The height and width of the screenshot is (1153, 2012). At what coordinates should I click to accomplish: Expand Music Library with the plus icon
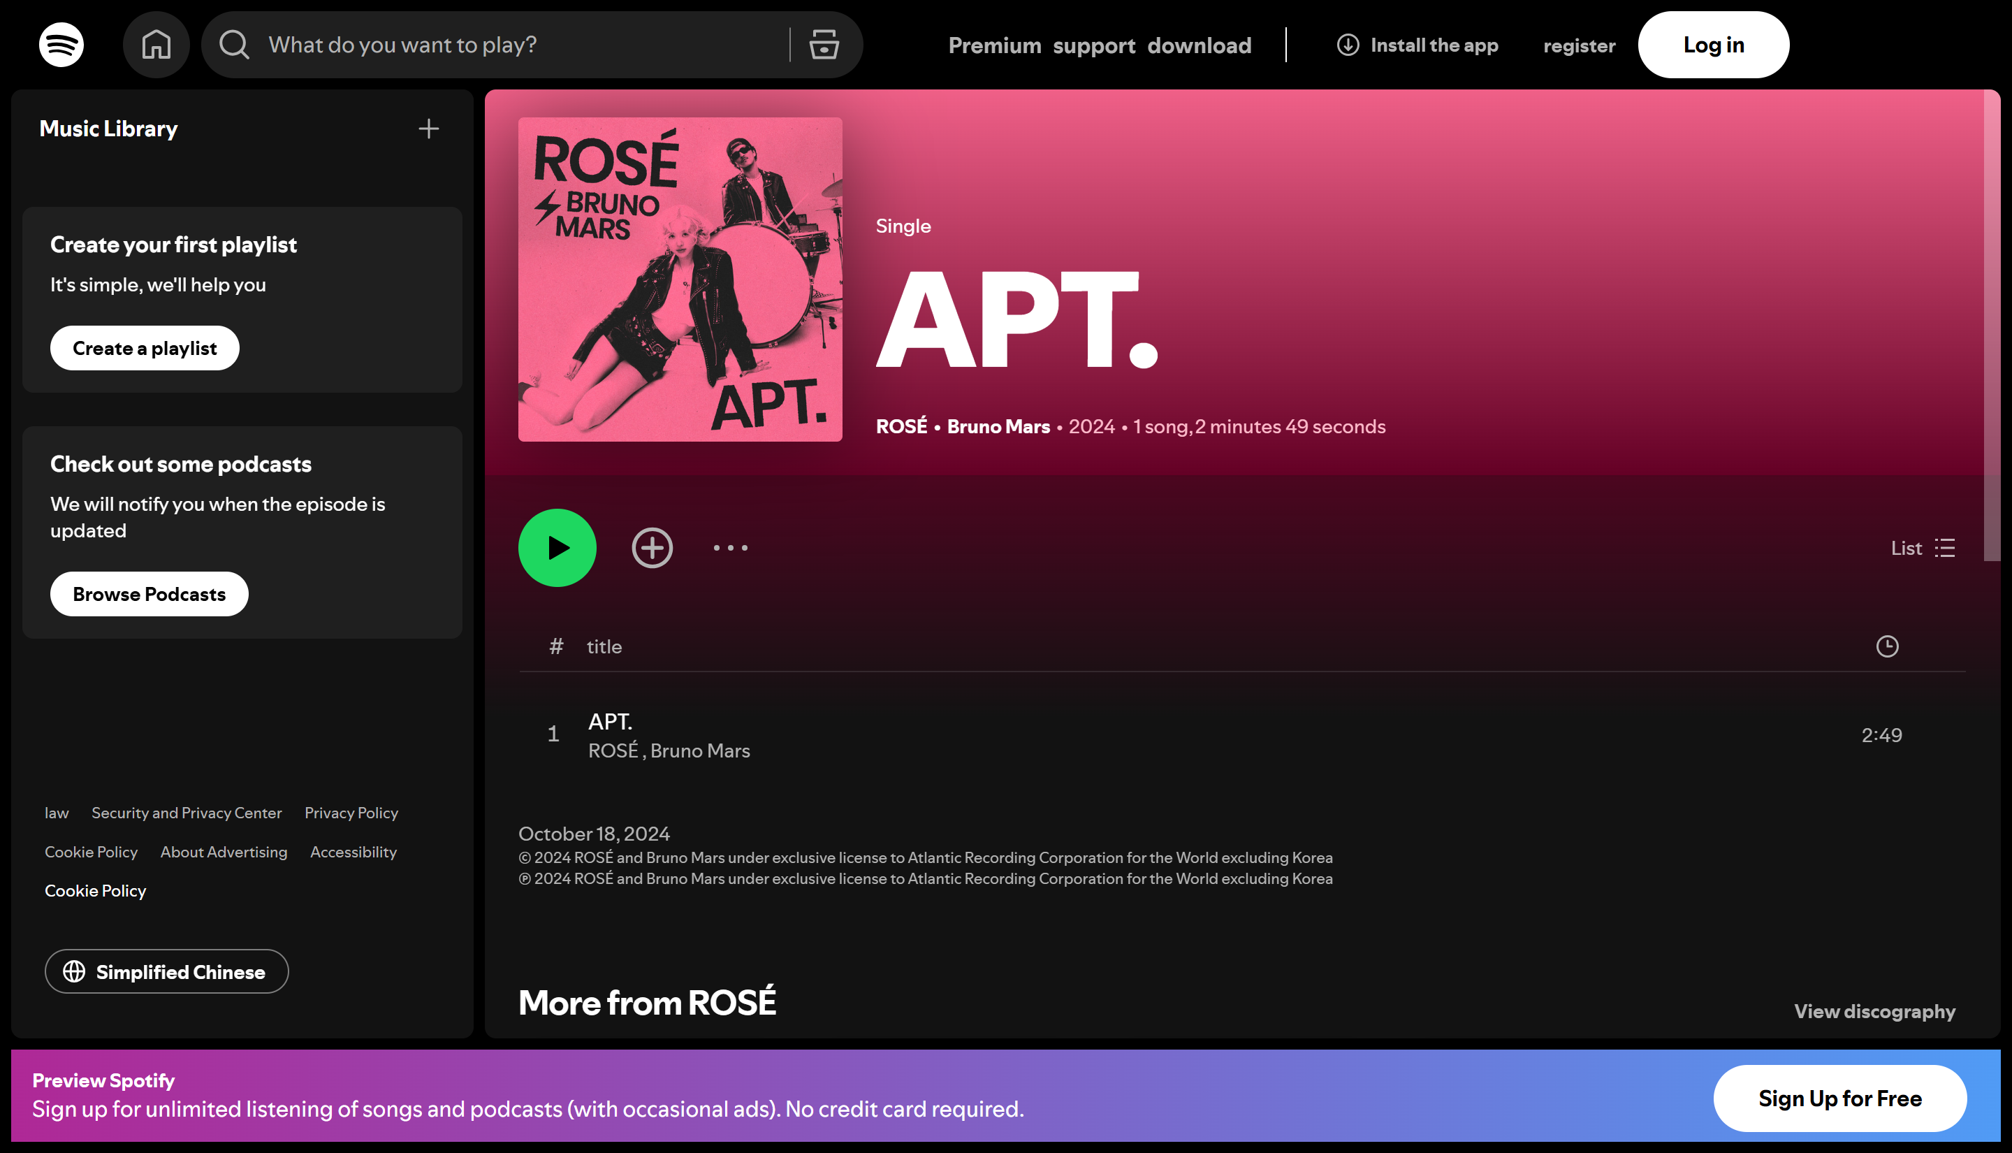(428, 129)
